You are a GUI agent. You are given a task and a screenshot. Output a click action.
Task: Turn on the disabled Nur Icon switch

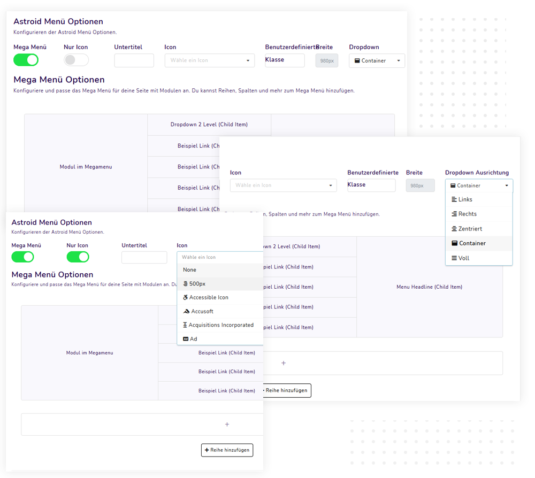coord(76,60)
